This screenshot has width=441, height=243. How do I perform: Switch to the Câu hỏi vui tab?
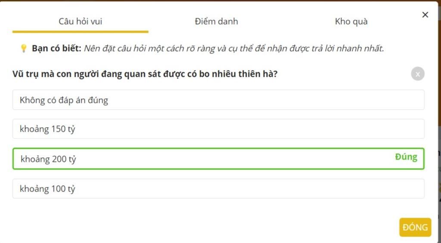(80, 22)
